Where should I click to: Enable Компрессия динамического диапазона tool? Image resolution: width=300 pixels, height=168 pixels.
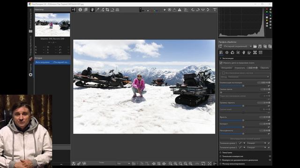click(220, 160)
